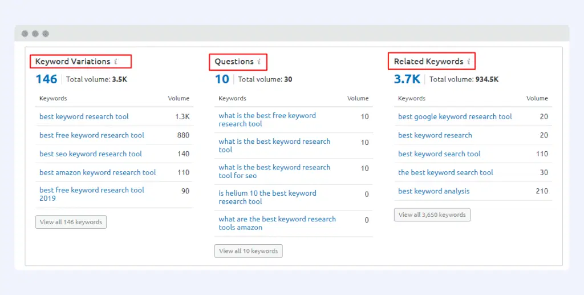Click Total volume 3.5K text
Viewport: 584px width, 295px height.
point(96,79)
